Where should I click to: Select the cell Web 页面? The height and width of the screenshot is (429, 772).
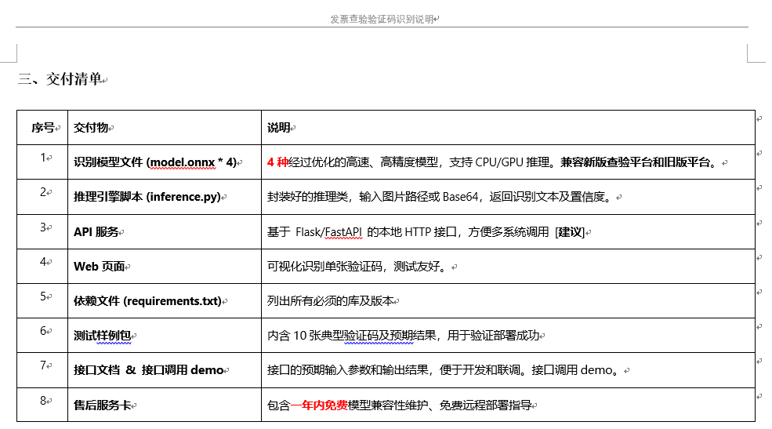pyautogui.click(x=165, y=267)
